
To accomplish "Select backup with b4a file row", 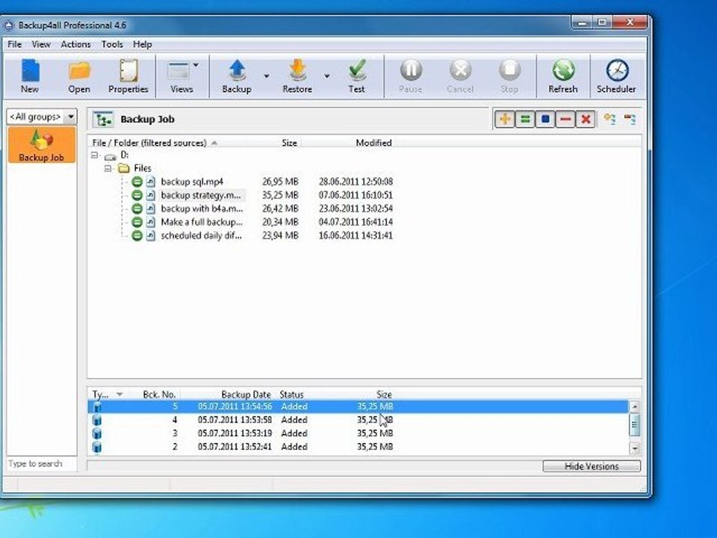I will (x=202, y=208).
